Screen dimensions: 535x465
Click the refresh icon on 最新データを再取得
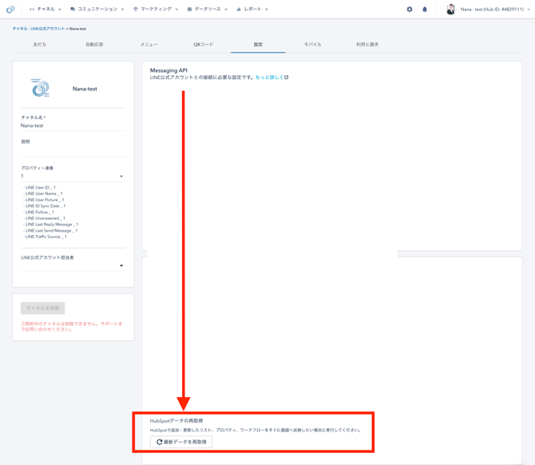tap(160, 442)
